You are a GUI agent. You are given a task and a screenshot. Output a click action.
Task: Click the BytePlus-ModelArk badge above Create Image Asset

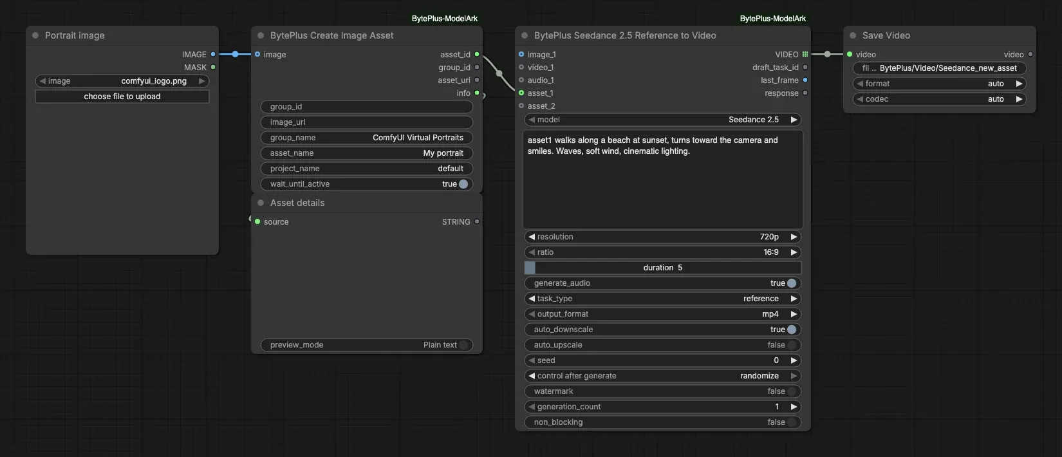pyautogui.click(x=445, y=19)
